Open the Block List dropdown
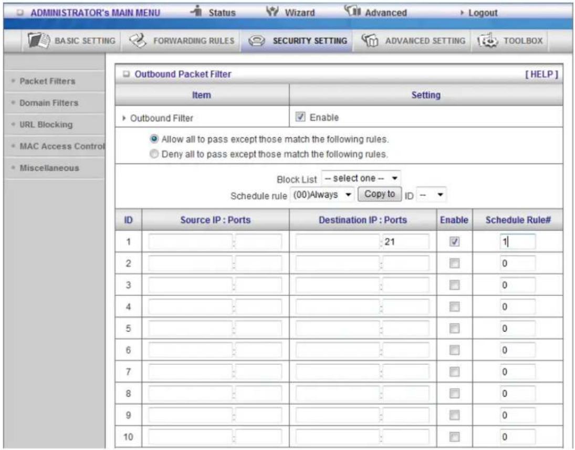The image size is (575, 450). (361, 178)
